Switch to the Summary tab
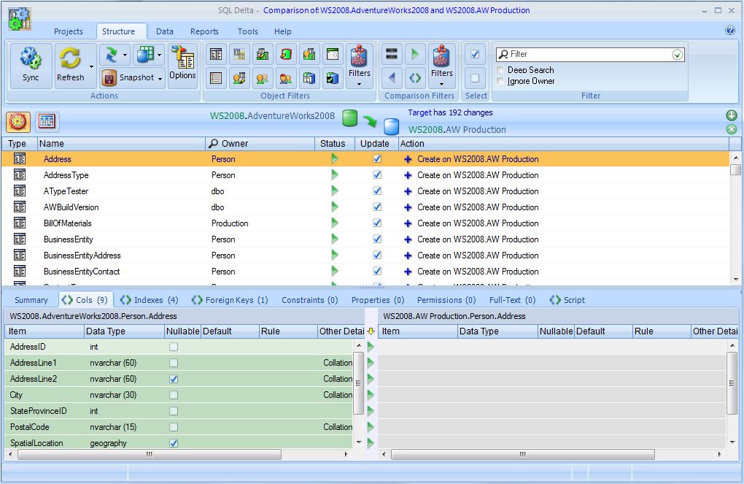This screenshot has width=744, height=484. click(x=31, y=300)
